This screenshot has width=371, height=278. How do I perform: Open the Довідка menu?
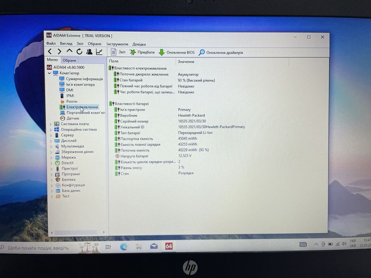(139, 44)
